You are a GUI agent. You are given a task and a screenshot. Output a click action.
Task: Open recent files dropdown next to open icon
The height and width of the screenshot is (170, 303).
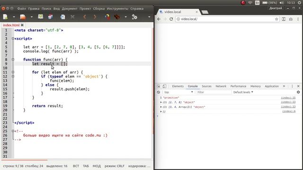coord(32,17)
